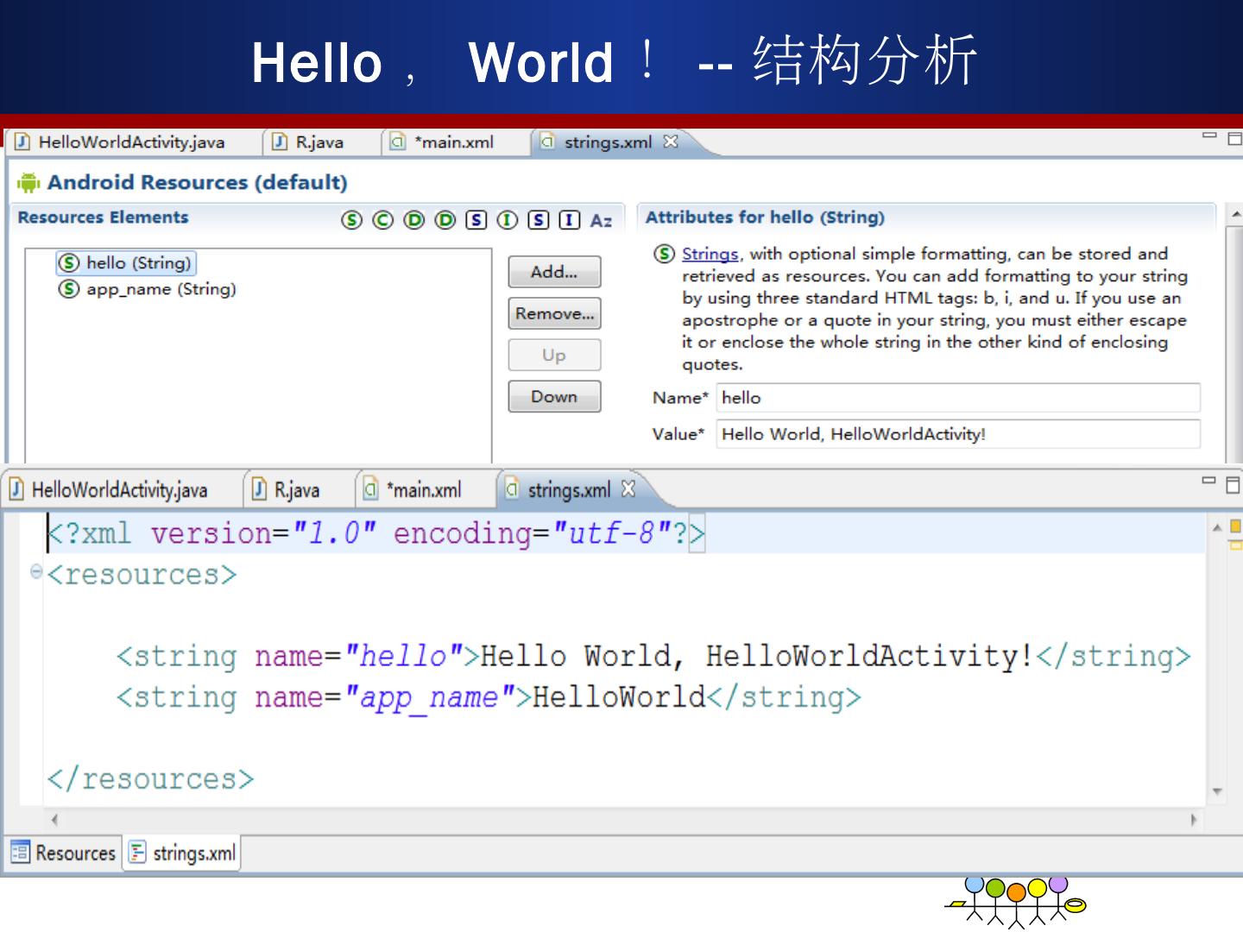Minimize the upper editor pane
The height and width of the screenshot is (932, 1243).
(1209, 136)
